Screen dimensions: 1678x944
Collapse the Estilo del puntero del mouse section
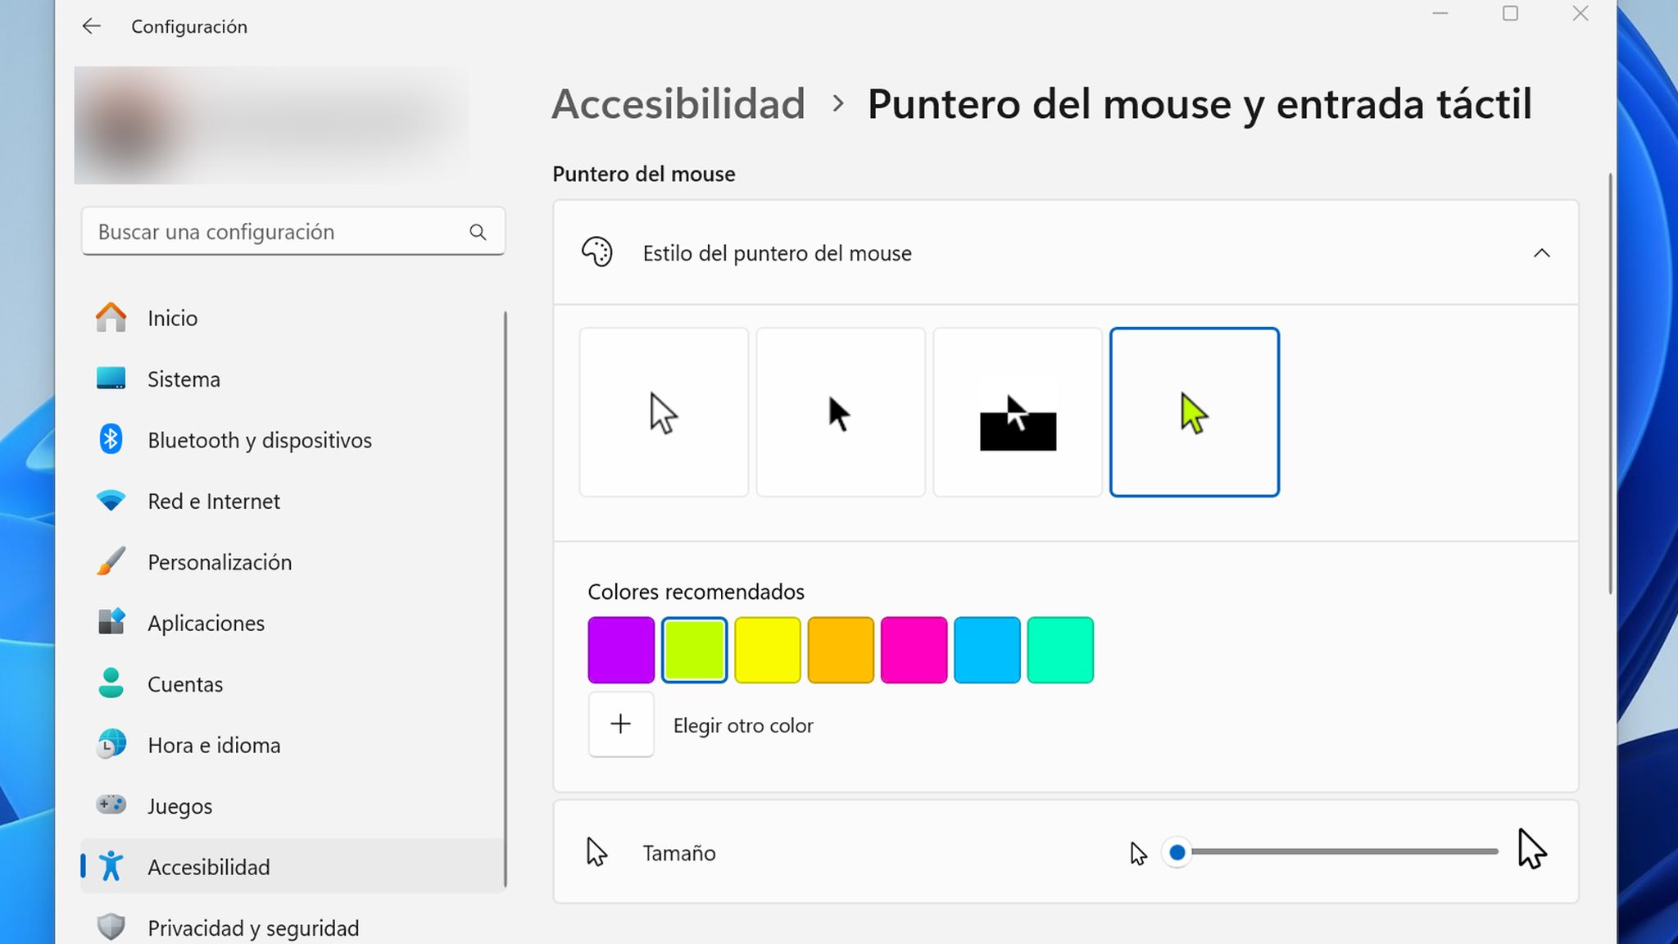pos(1544,253)
